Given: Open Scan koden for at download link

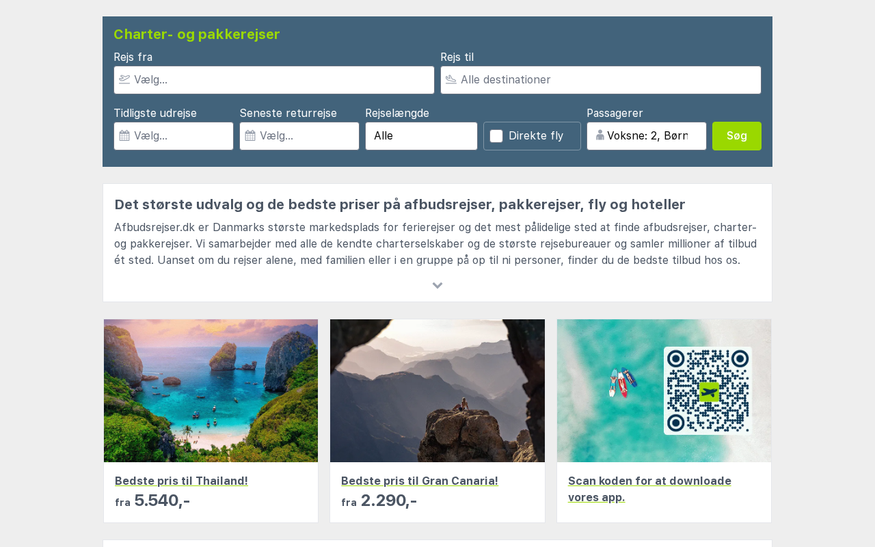Looking at the screenshot, I should point(649,489).
